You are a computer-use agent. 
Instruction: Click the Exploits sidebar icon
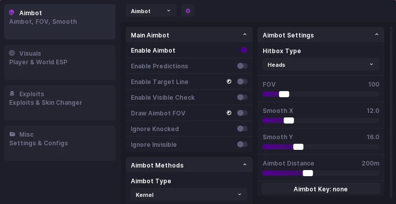(x=12, y=94)
